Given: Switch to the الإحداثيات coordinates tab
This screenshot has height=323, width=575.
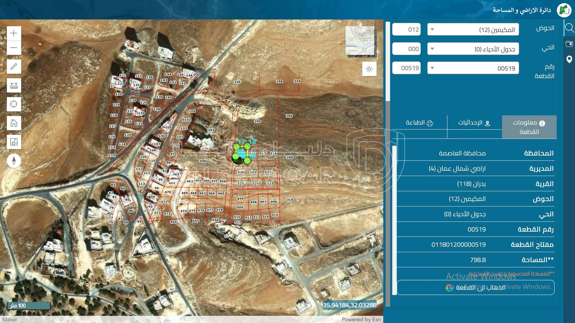Looking at the screenshot, I should pyautogui.click(x=474, y=123).
